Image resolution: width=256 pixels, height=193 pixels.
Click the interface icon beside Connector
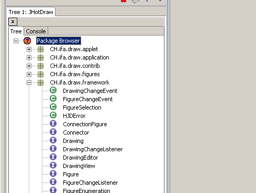pos(53,132)
